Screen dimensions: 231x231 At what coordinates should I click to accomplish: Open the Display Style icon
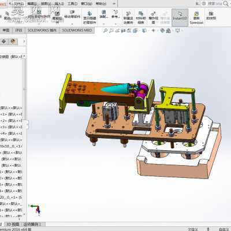click(x=144, y=31)
